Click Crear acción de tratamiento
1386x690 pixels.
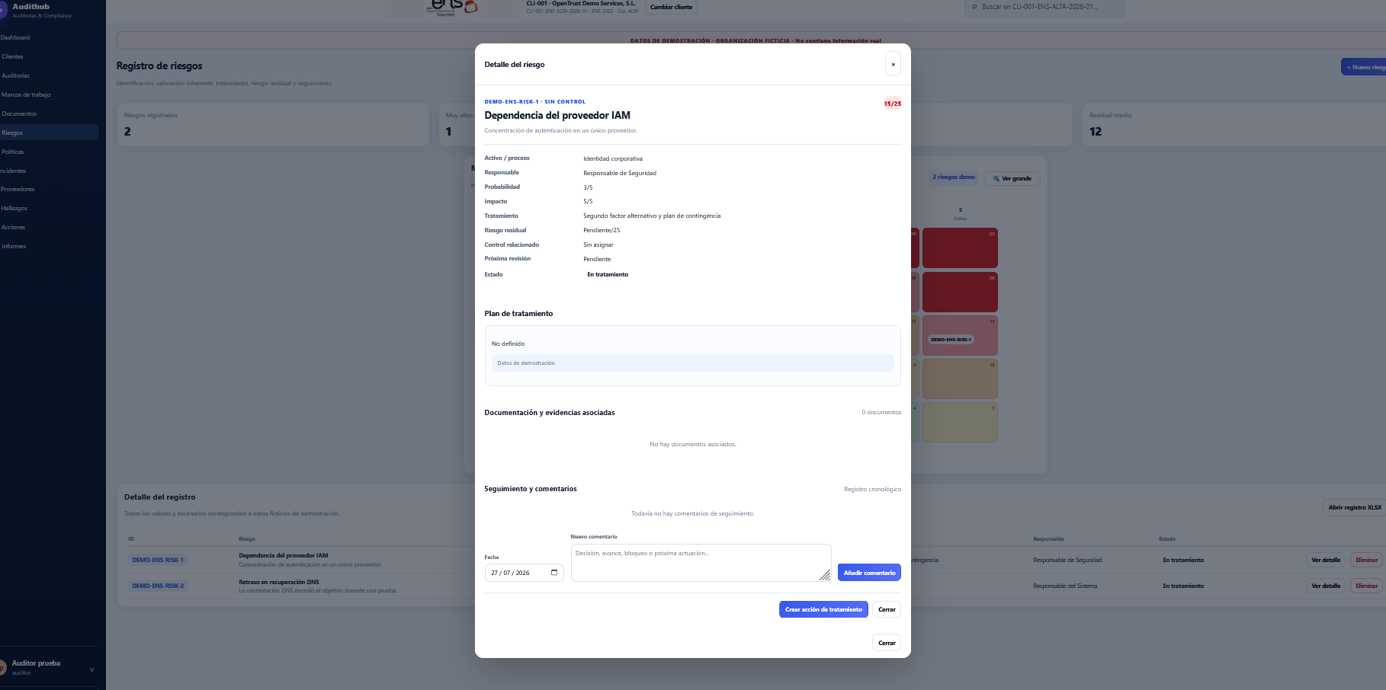pos(823,609)
